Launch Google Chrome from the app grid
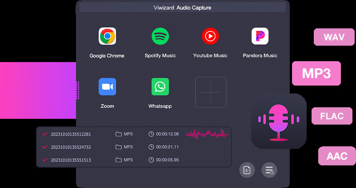Viewport: 356px width, 188px height. pos(107,36)
